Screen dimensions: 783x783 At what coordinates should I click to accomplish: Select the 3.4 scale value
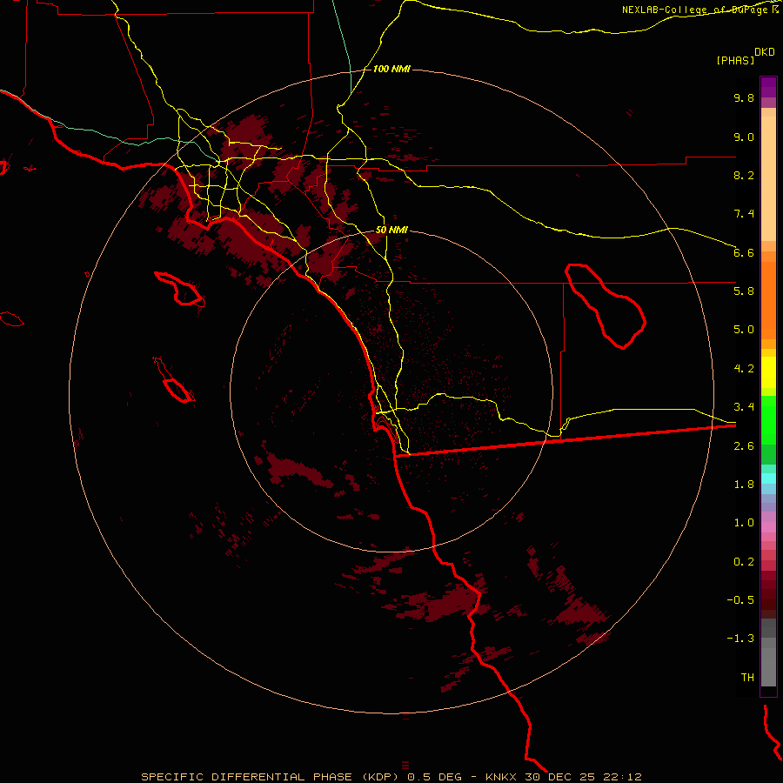pos(744,407)
